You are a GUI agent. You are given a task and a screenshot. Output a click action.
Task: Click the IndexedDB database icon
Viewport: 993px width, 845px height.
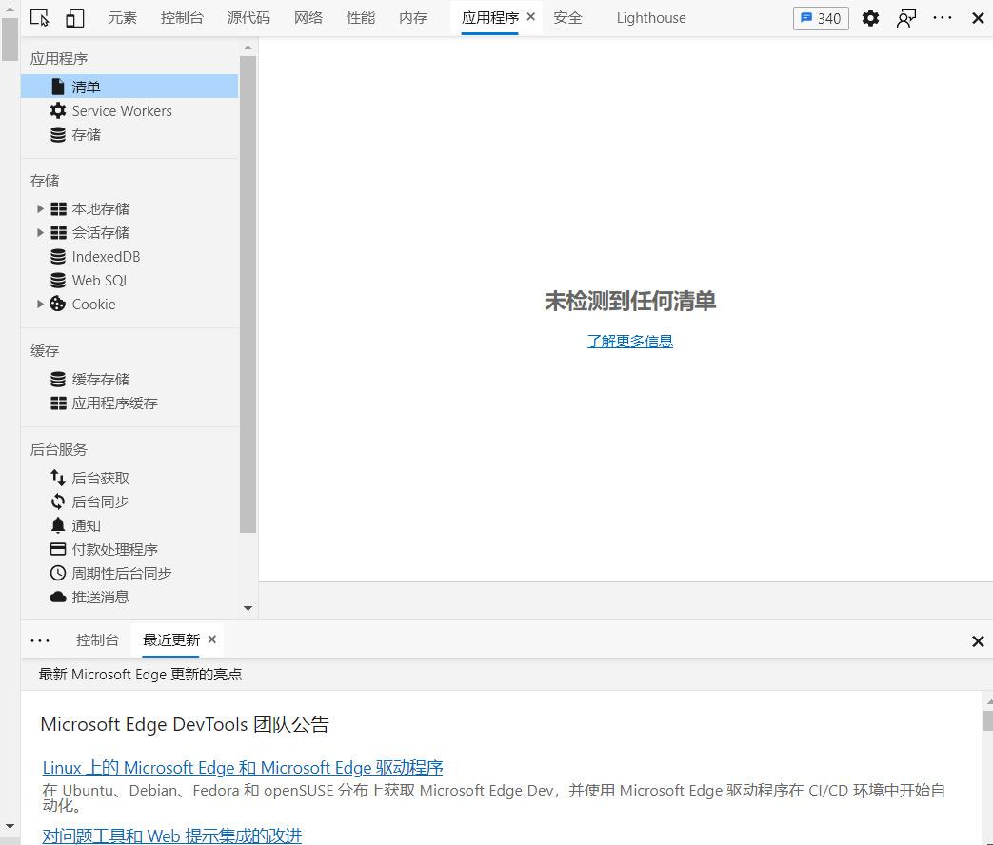coord(58,256)
